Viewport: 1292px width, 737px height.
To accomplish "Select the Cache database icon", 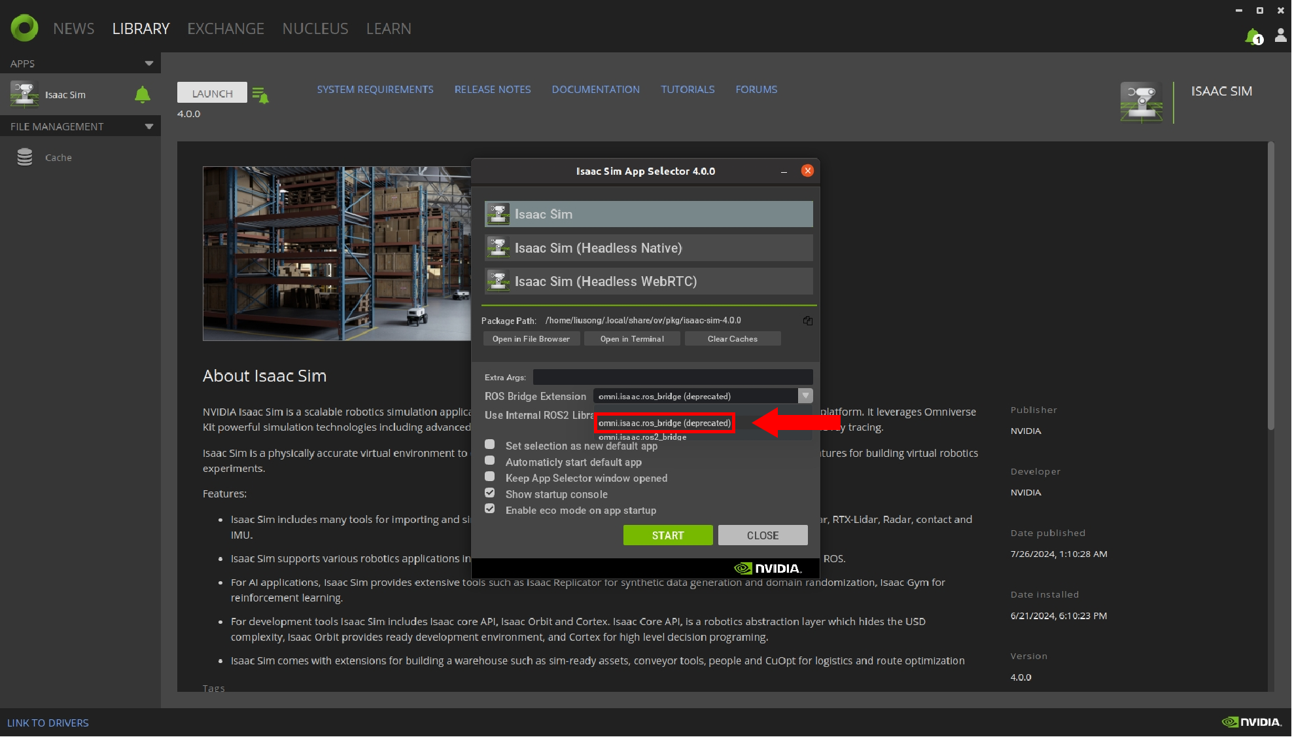I will click(25, 157).
